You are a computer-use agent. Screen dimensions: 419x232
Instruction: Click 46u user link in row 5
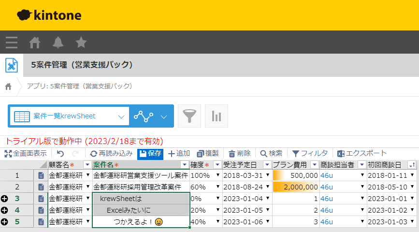click(x=327, y=222)
